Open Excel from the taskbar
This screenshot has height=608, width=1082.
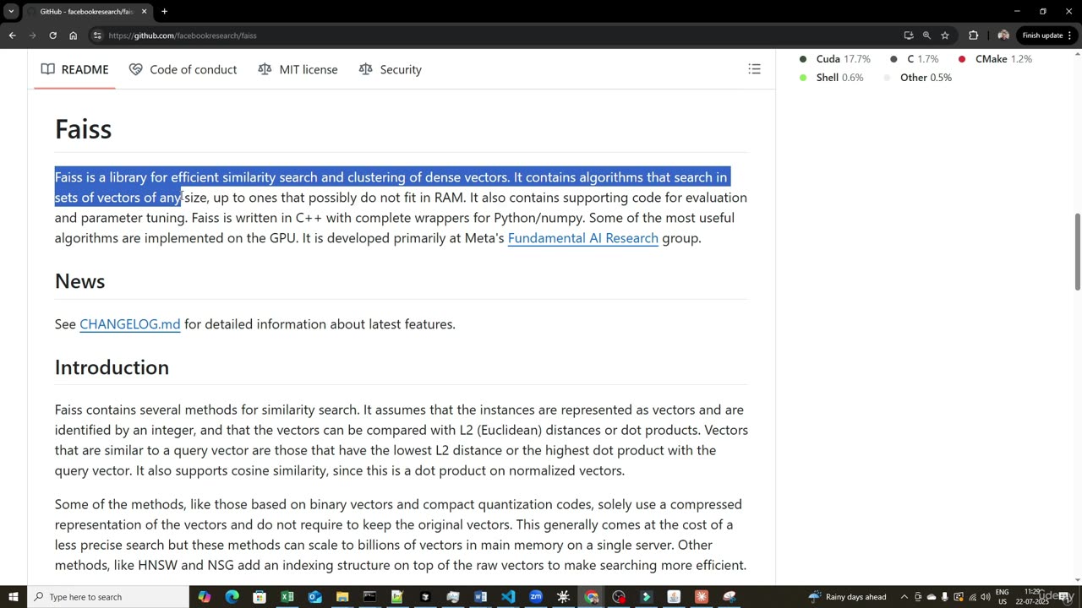coord(287,597)
